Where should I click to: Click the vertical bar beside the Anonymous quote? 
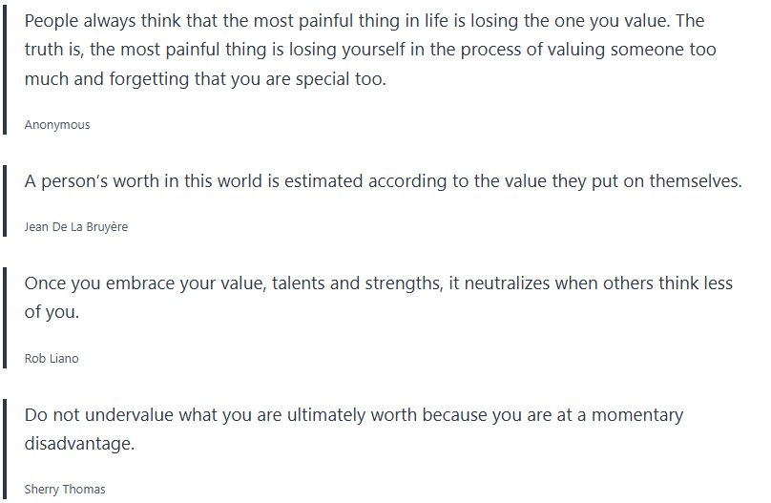[5, 70]
